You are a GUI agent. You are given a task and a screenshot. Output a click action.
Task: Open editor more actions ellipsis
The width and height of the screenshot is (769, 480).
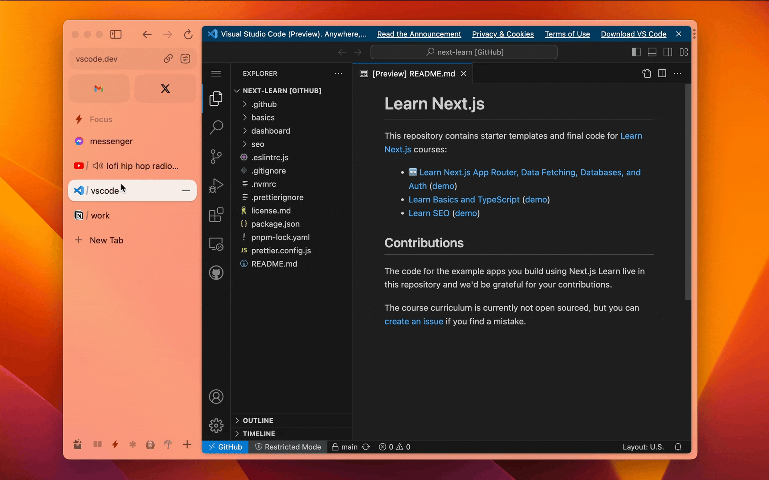[x=678, y=74]
